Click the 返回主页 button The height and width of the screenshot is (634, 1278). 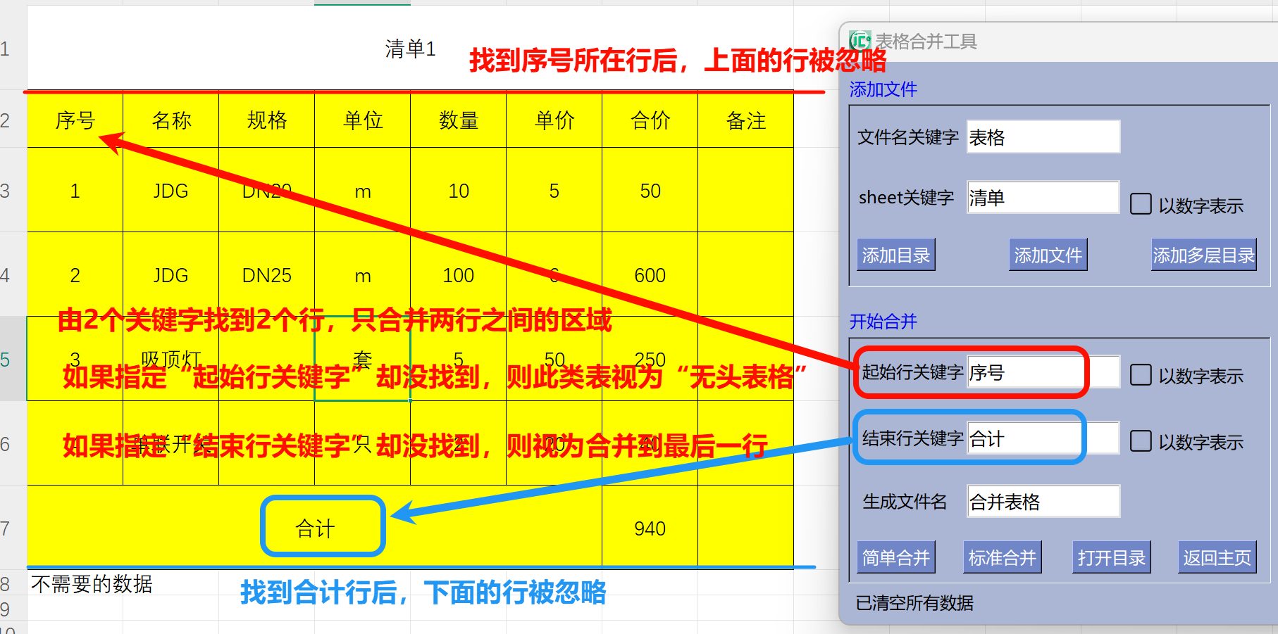click(1217, 556)
